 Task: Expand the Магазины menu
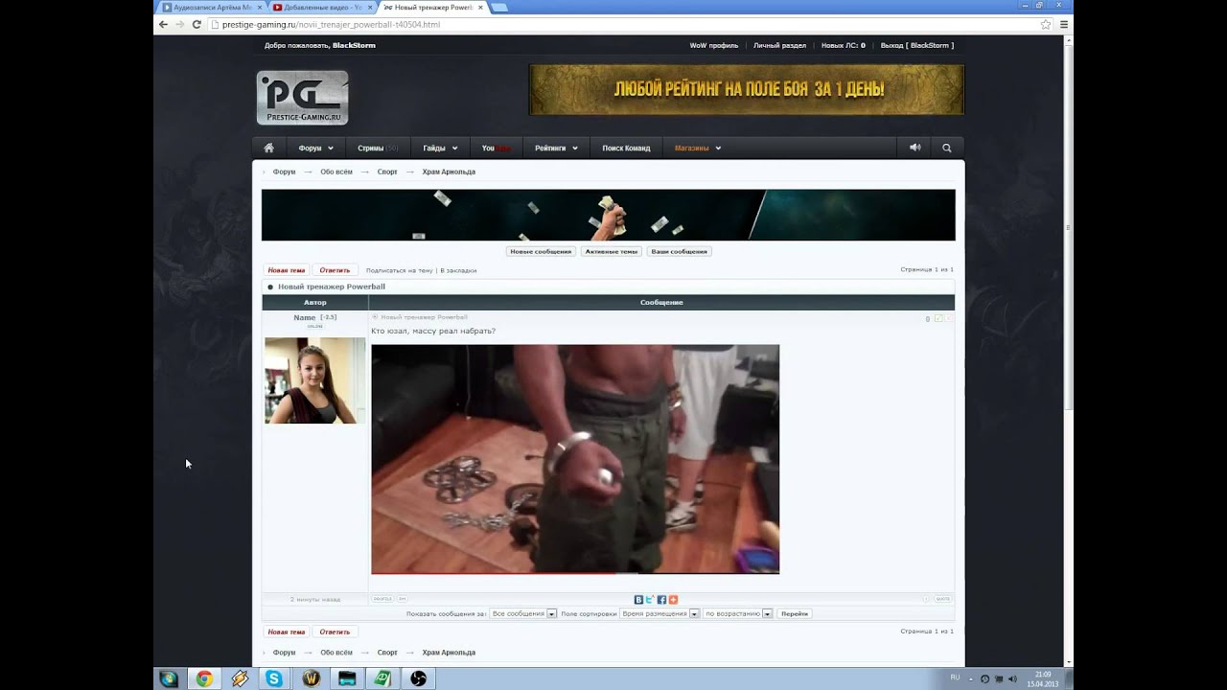[697, 148]
